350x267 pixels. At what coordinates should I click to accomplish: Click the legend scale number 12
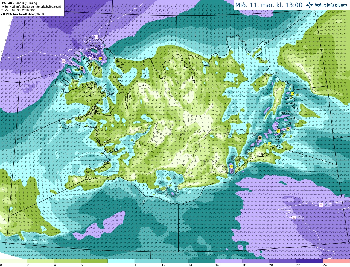163,265
